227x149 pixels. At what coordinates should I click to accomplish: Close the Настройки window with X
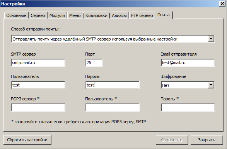(222, 3)
